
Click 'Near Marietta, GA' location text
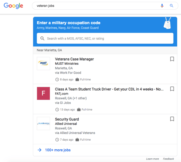tap(49, 50)
